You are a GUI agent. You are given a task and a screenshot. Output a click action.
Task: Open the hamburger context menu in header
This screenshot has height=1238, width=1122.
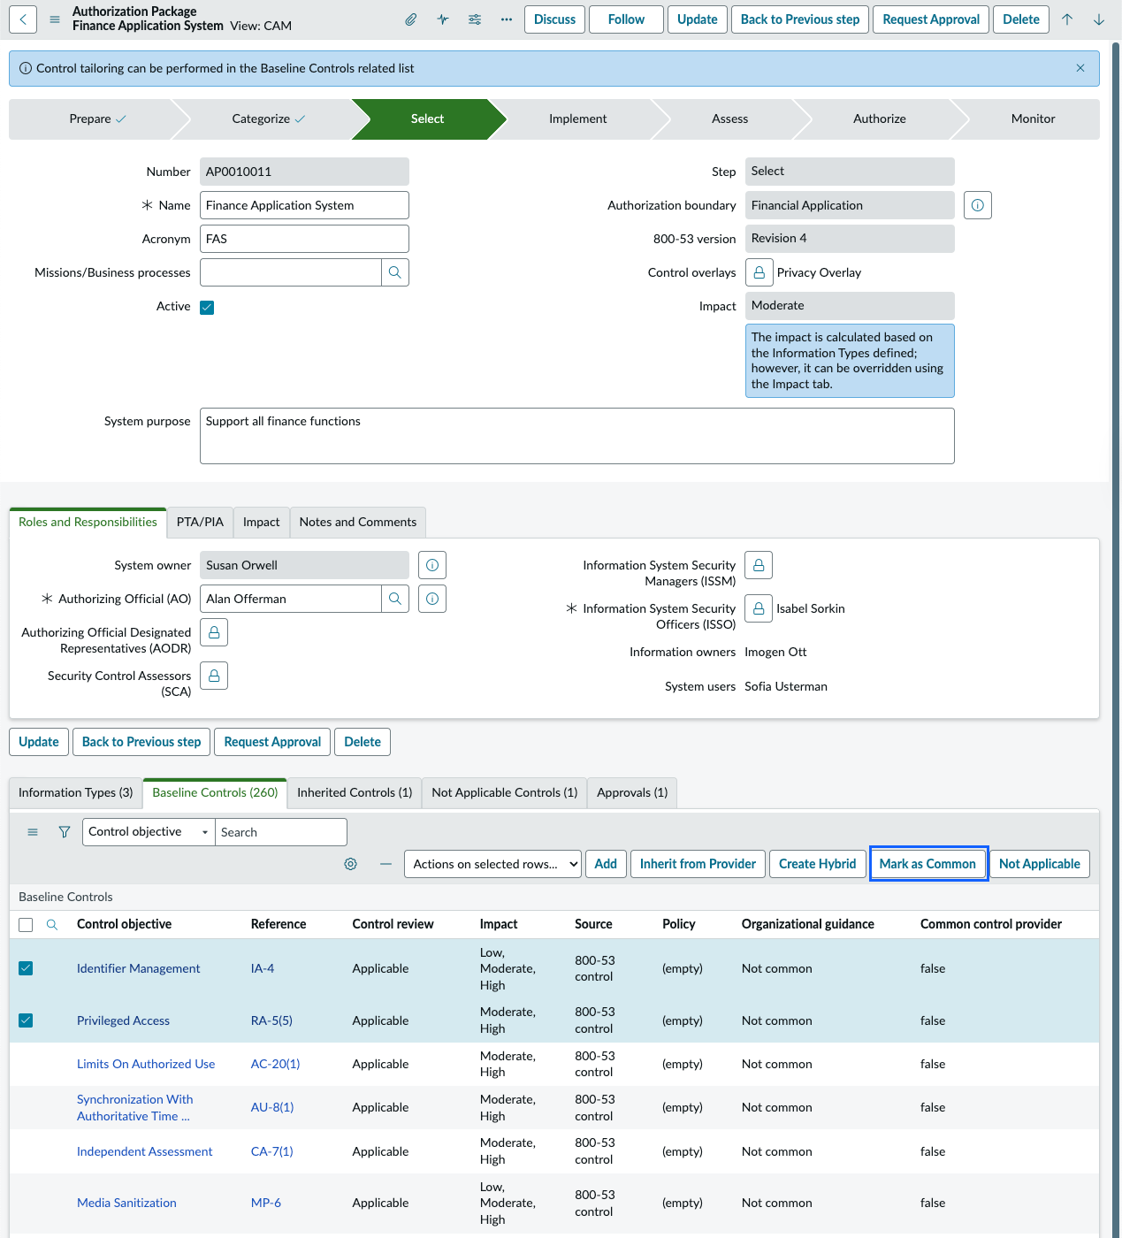click(55, 19)
